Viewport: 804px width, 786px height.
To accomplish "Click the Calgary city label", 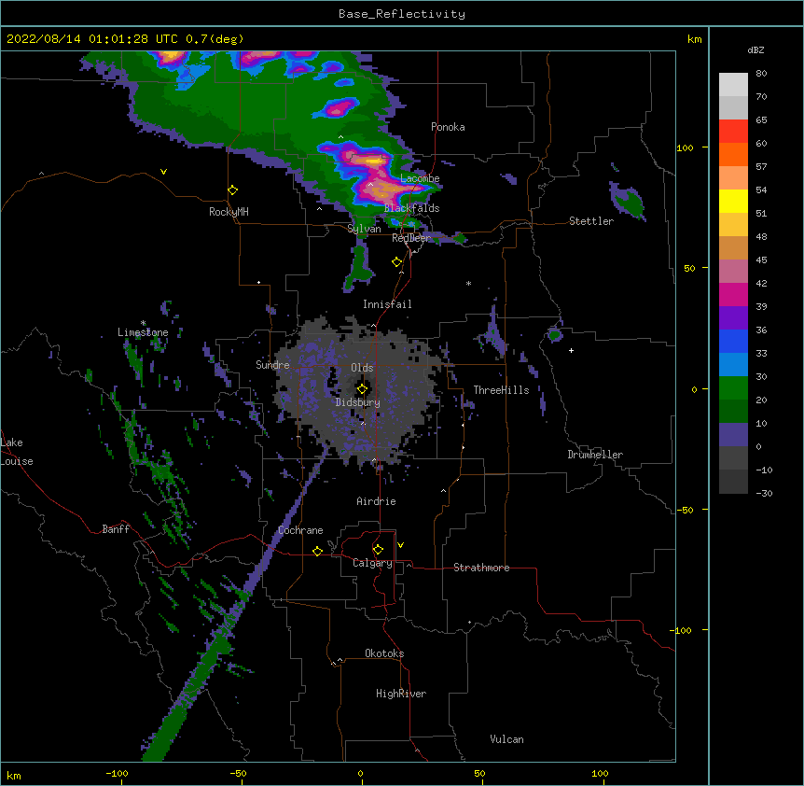I will (x=372, y=563).
